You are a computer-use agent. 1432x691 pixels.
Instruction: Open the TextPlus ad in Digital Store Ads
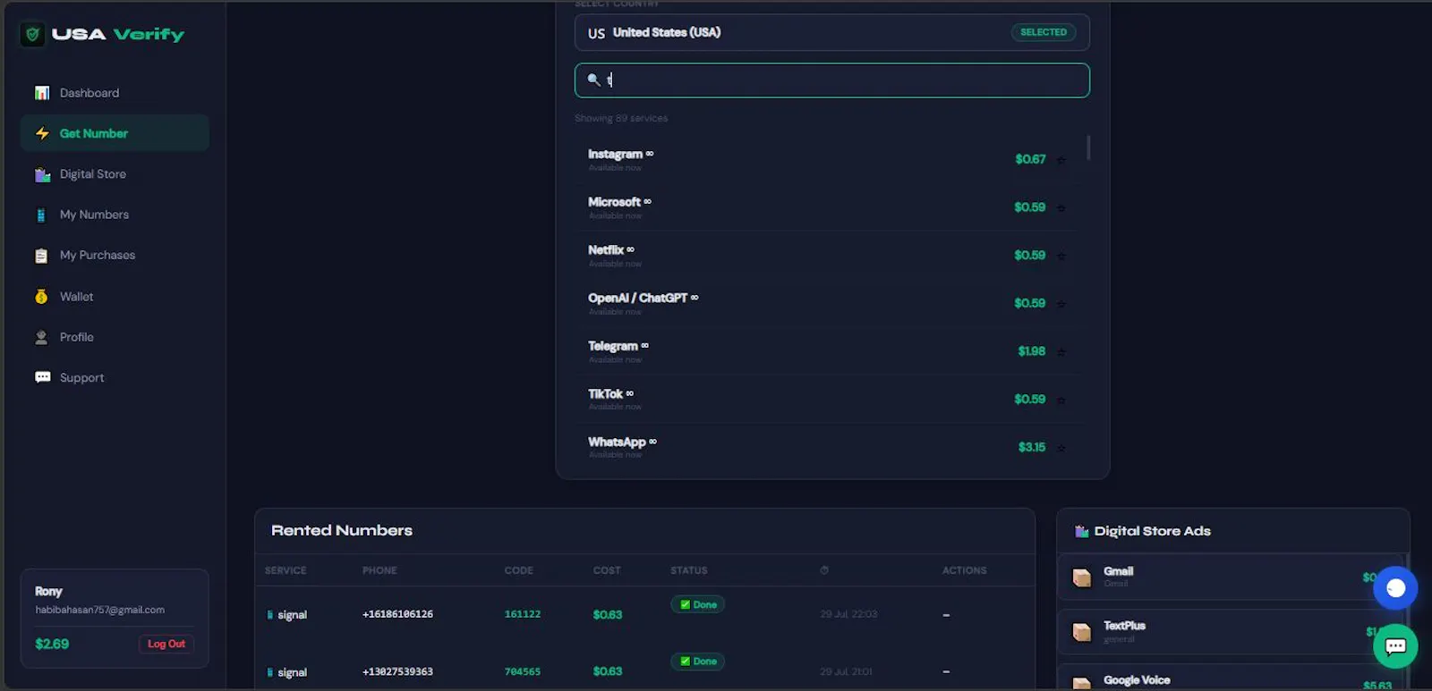pos(1232,632)
